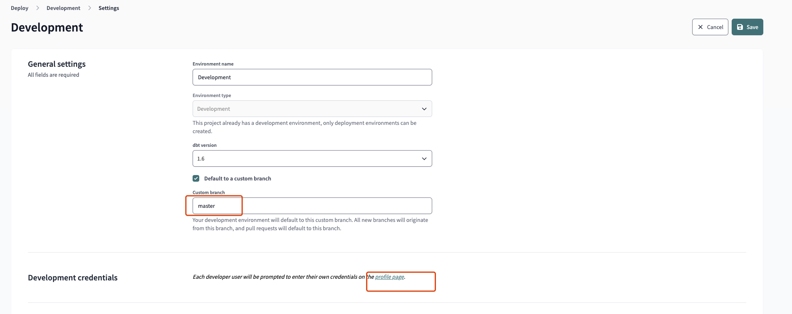Click the Cancel button
Screen dimensions: 792x314
(710, 27)
